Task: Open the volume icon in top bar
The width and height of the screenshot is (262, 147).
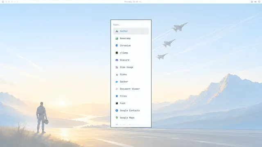Action: (255, 2)
